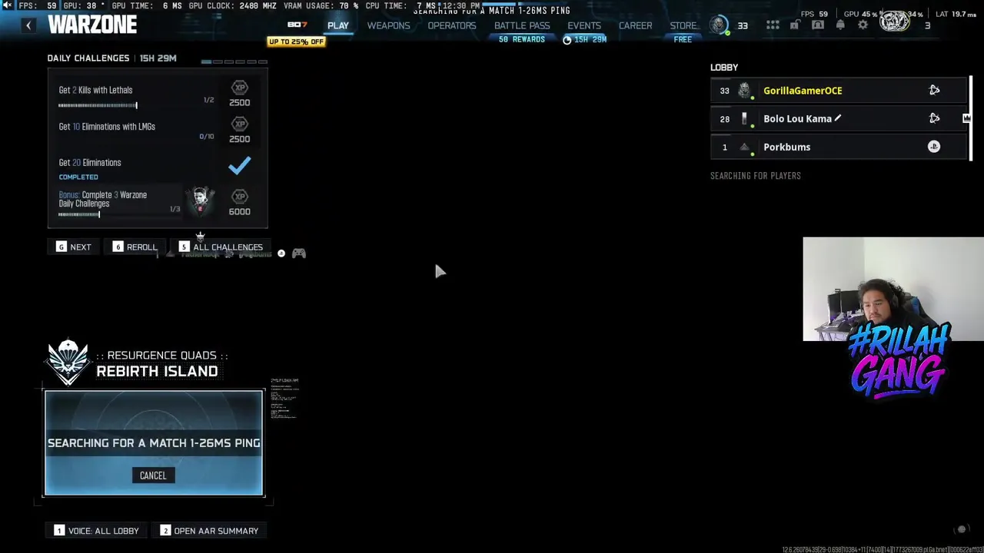Click the bonus challenge operator thumbnail
The width and height of the screenshot is (984, 553).
201,201
